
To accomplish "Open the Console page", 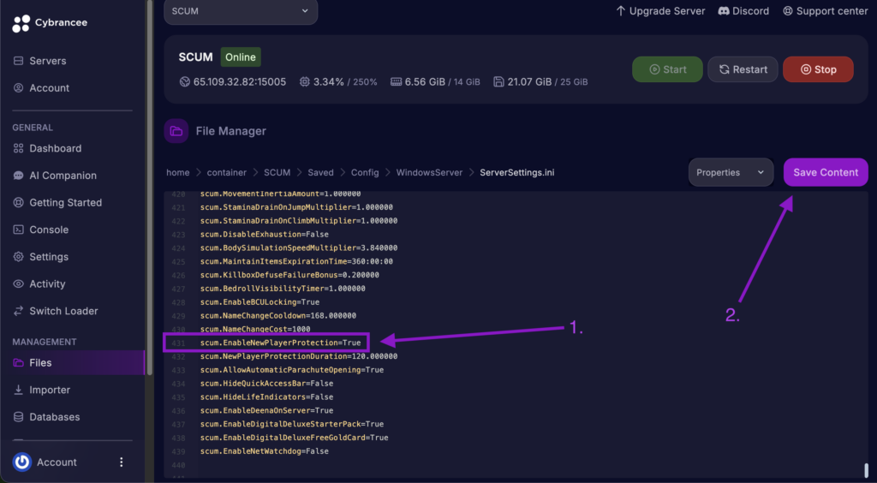I will click(40, 230).
